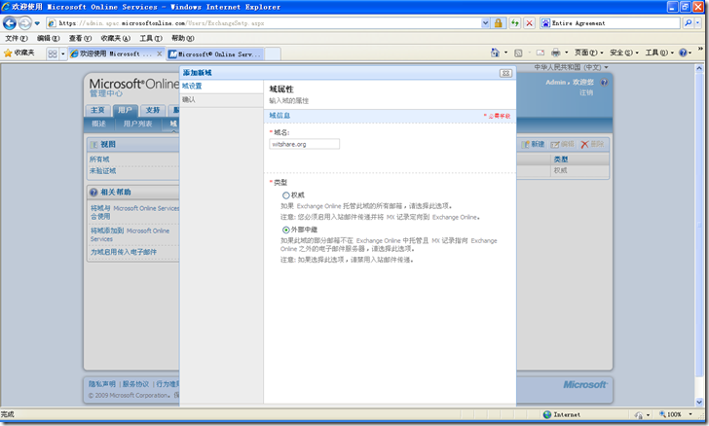Viewport: 709px width, 426px height.
Task: Open the 中华人民共和国 (中文) language dropdown
Action: 571,67
